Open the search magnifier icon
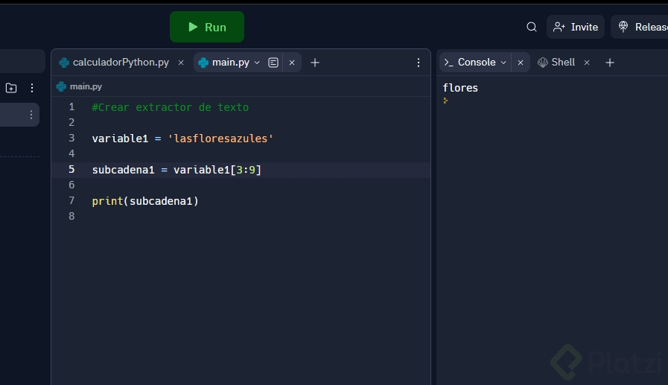The width and height of the screenshot is (668, 385). [531, 27]
